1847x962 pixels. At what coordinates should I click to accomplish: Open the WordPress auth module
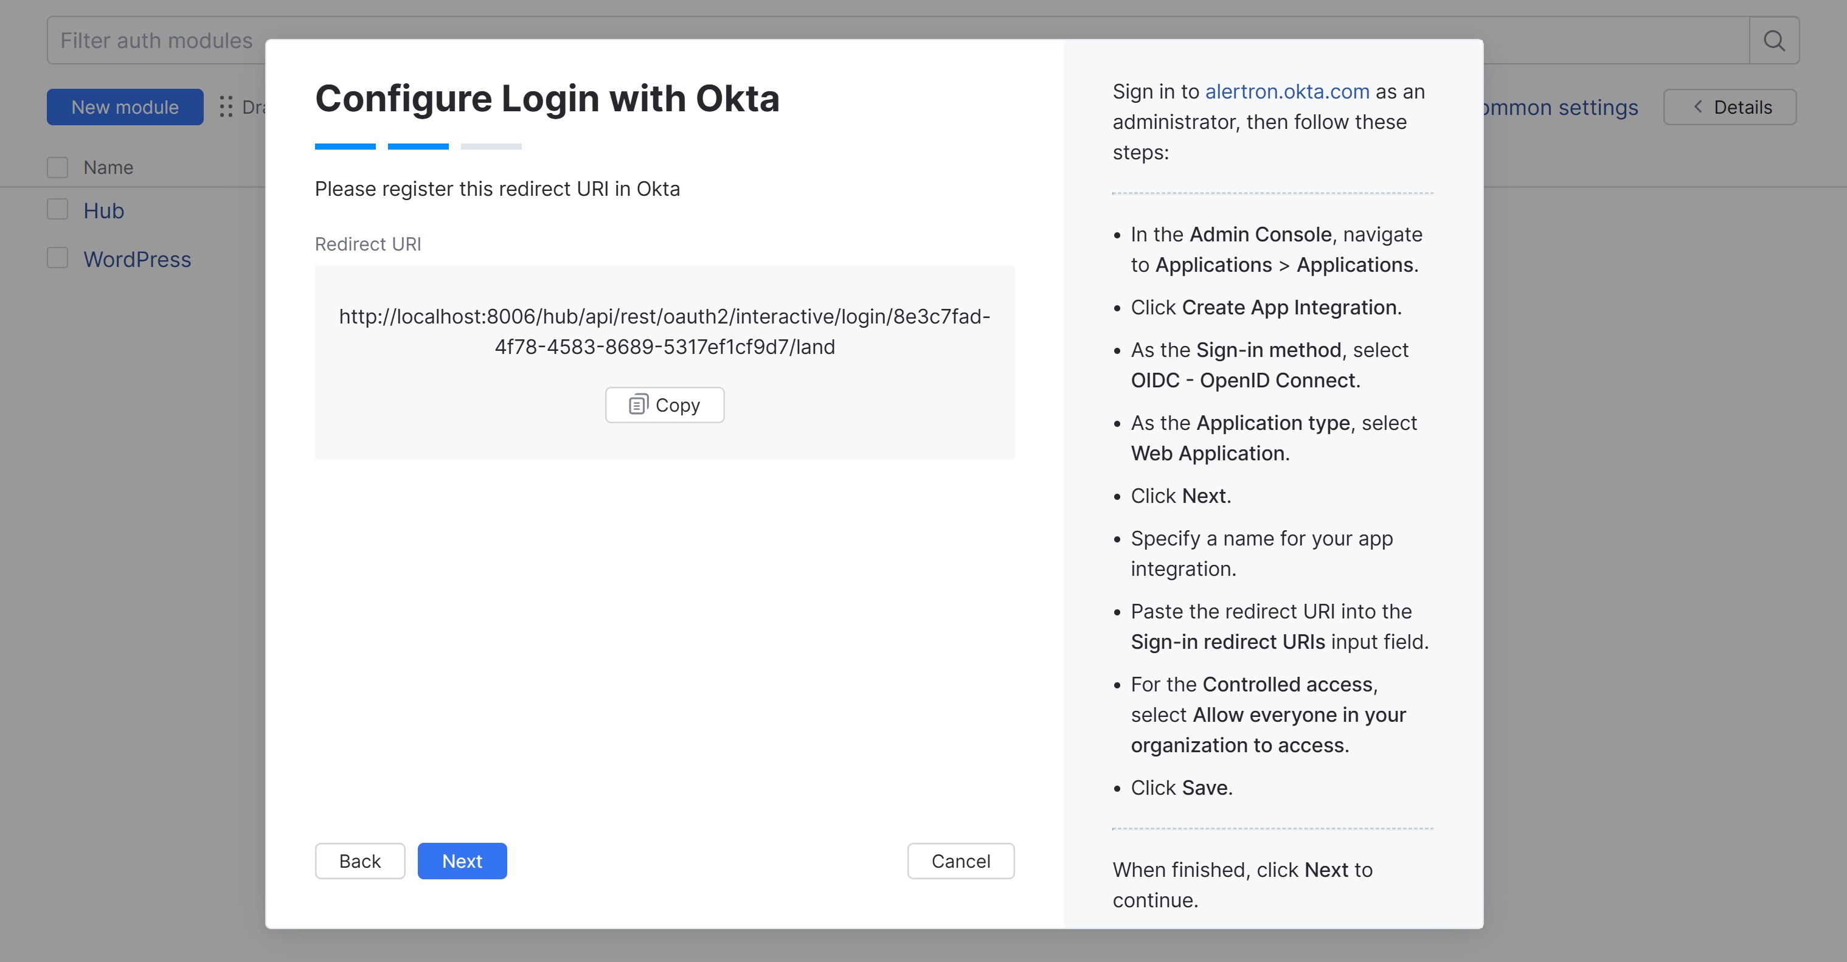137,260
